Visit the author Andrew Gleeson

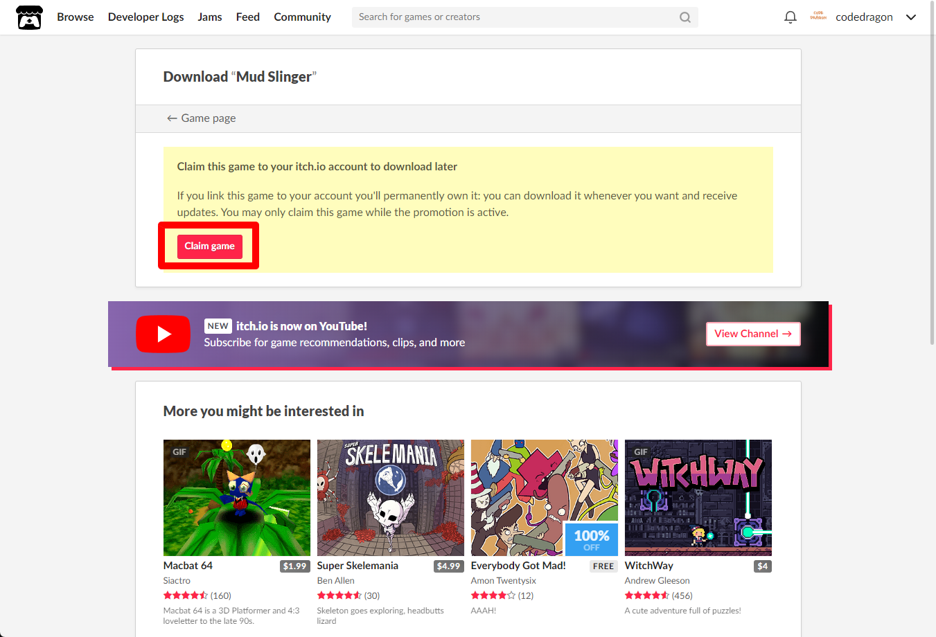click(x=657, y=581)
